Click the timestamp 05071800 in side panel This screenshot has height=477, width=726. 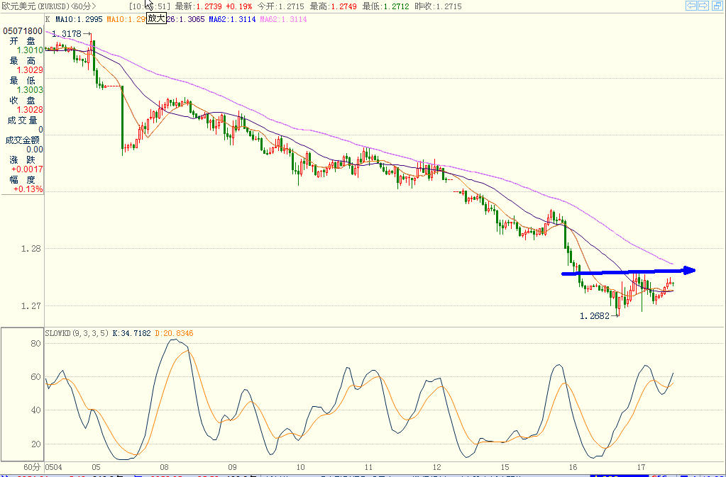pyautogui.click(x=23, y=31)
